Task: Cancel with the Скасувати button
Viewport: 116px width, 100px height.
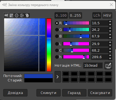Action: point(100,93)
